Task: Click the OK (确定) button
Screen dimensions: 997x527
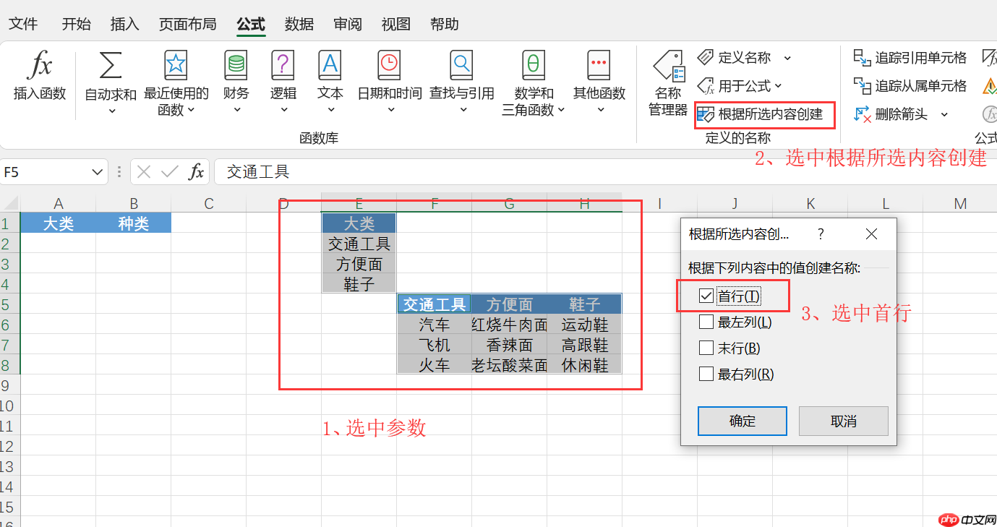Action: pyautogui.click(x=742, y=421)
